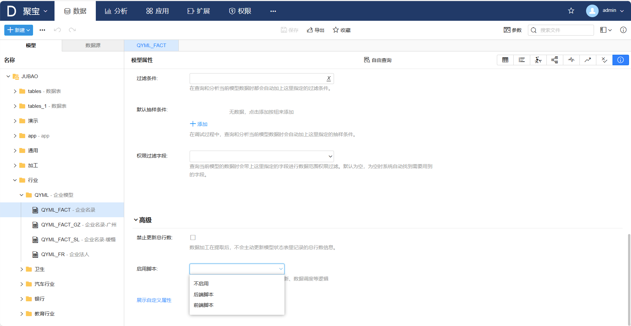Viewport: 631px width, 326px height.
Task: Open the toolbar more-options ellipsis
Action: coord(42,30)
